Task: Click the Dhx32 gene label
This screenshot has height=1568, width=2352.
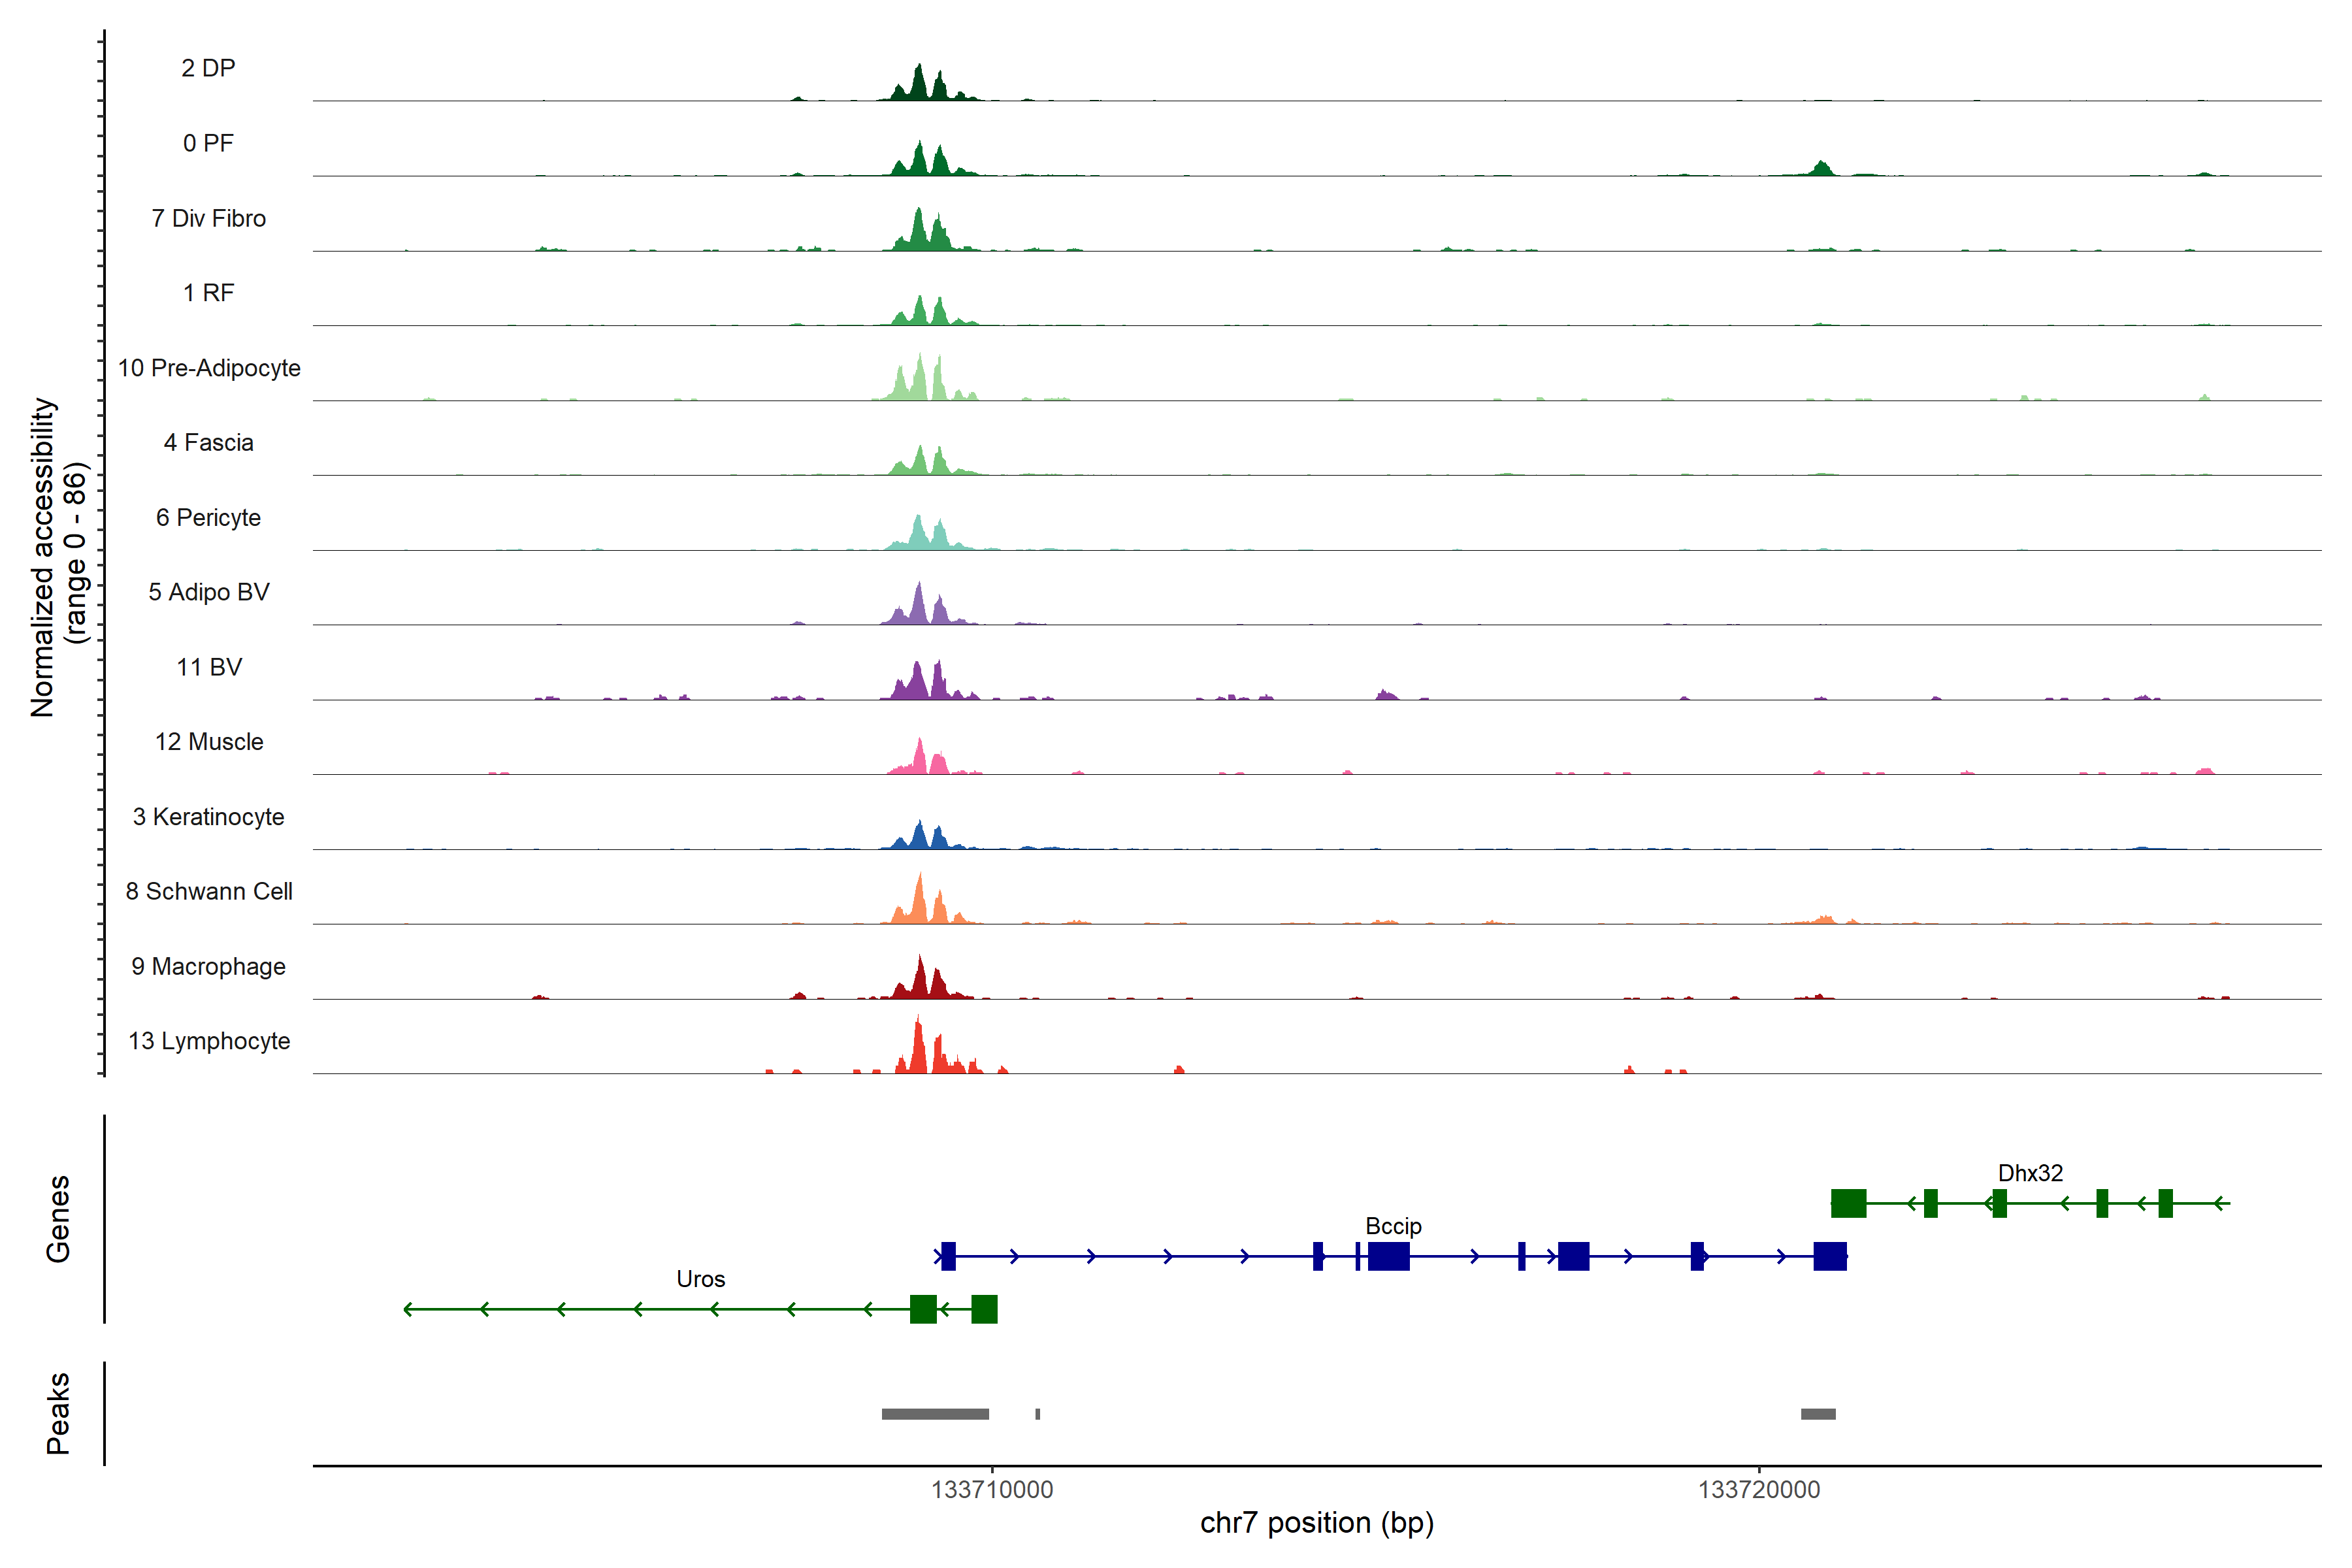Action: [2030, 1173]
